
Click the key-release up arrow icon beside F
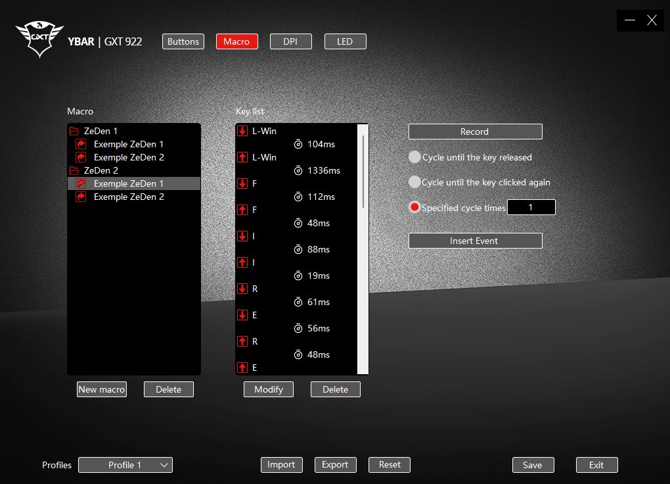(x=242, y=210)
